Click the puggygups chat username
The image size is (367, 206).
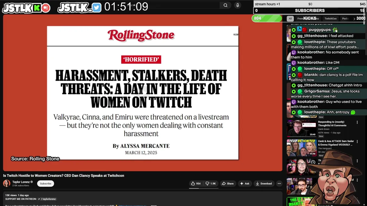coord(320,30)
